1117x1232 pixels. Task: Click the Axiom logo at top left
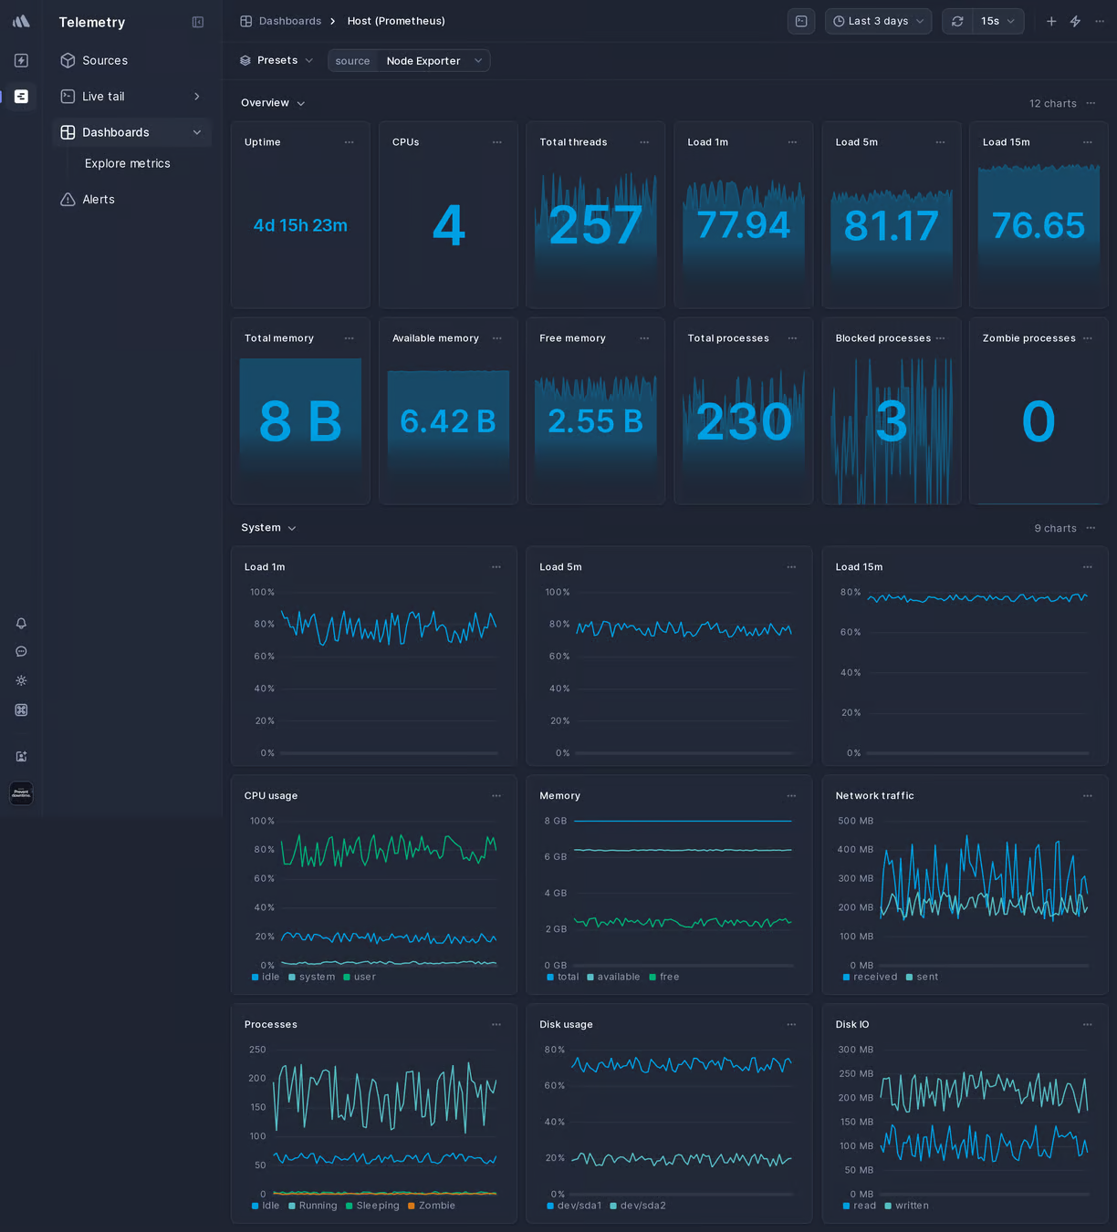pyautogui.click(x=20, y=20)
